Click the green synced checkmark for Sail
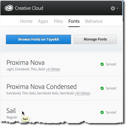This screenshot has height=127, width=126. pos(102,112)
